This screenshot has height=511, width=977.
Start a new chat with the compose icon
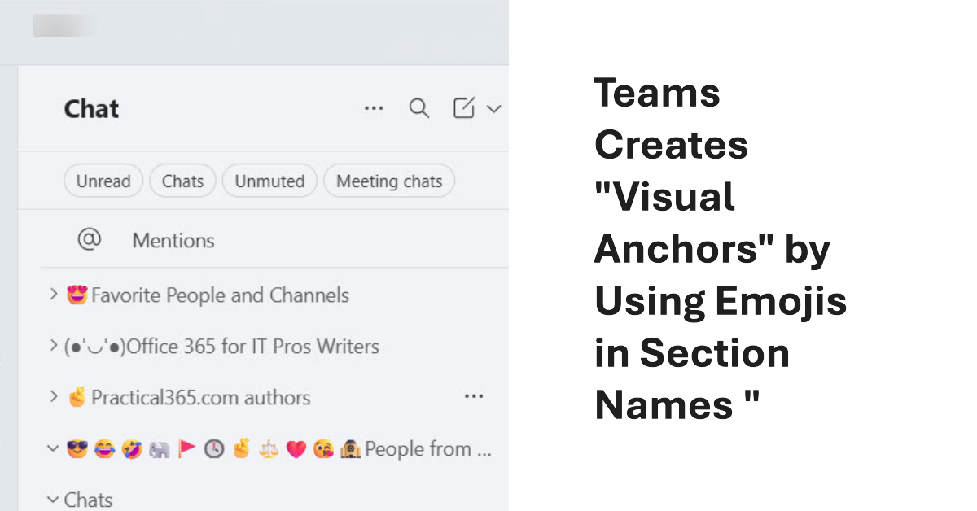click(462, 107)
